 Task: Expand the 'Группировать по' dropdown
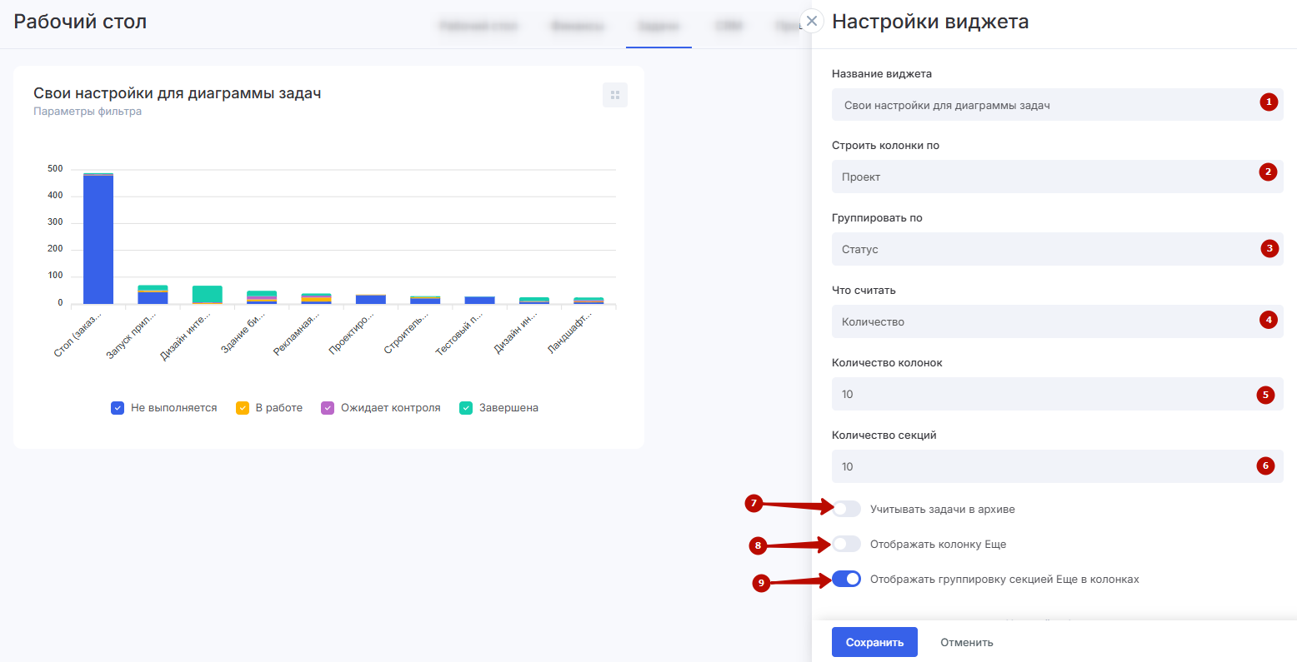[1042, 249]
